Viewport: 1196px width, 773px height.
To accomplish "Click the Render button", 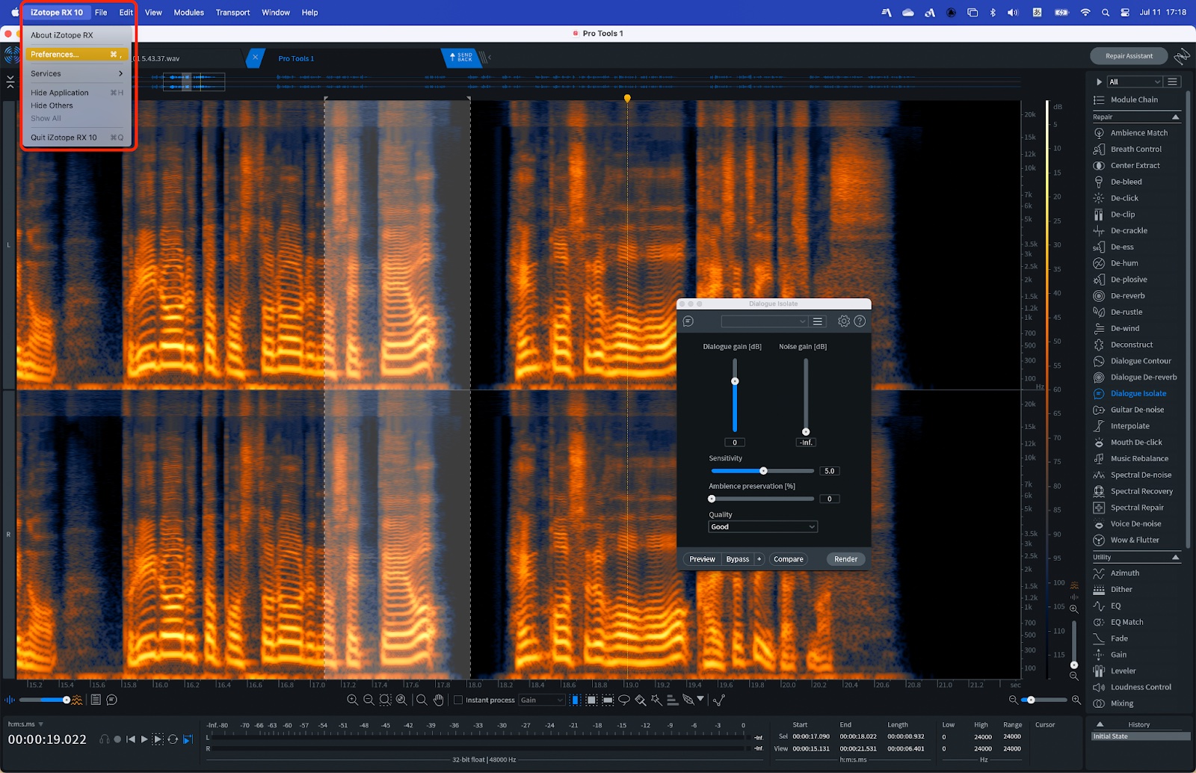I will [845, 560].
